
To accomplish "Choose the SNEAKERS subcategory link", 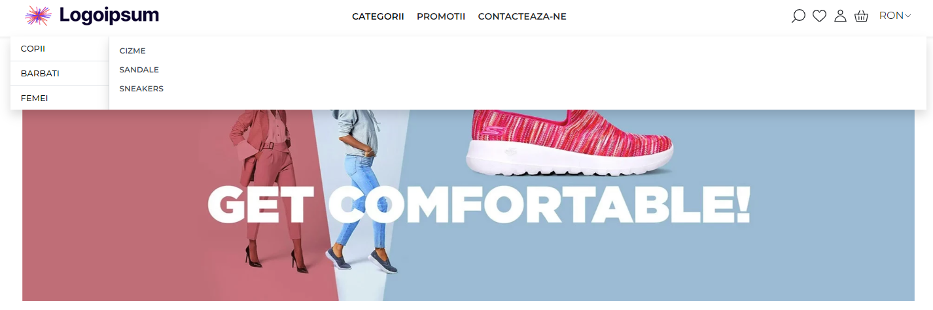I will click(141, 89).
